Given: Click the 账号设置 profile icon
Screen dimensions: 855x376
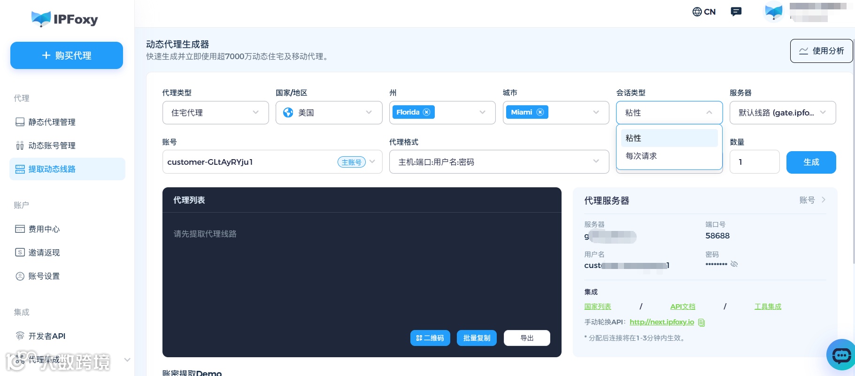Looking at the screenshot, I should [x=20, y=276].
